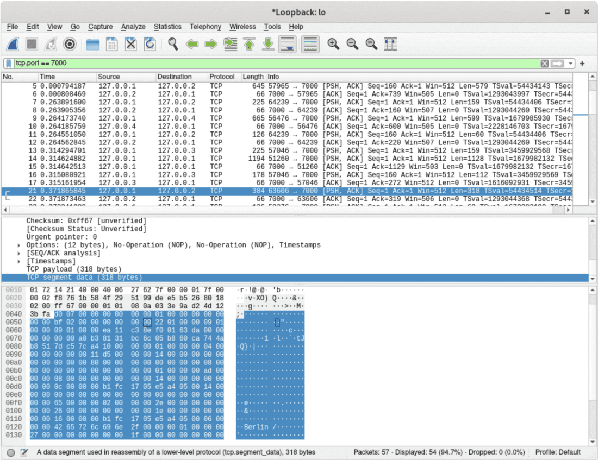The image size is (598, 460).
Task: Open the Telephony menu
Action: tap(205, 27)
